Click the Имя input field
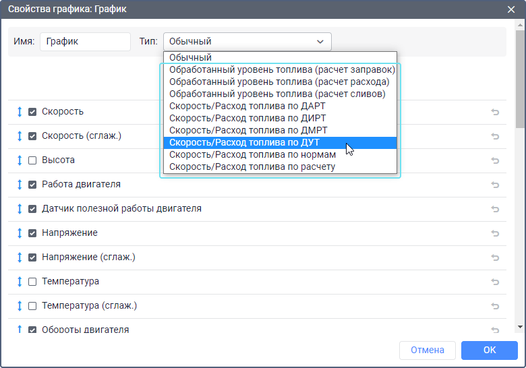 pyautogui.click(x=85, y=41)
